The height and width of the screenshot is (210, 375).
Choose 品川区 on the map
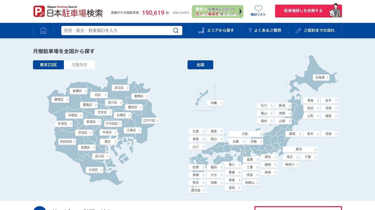tap(101, 156)
